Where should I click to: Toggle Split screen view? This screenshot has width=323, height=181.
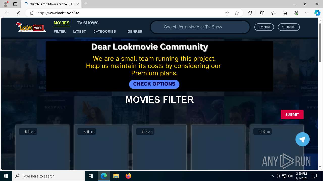[262, 13]
